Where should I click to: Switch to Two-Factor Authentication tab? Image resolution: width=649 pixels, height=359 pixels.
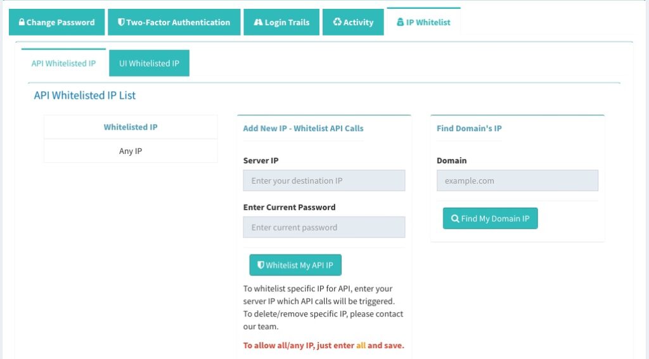tap(174, 22)
